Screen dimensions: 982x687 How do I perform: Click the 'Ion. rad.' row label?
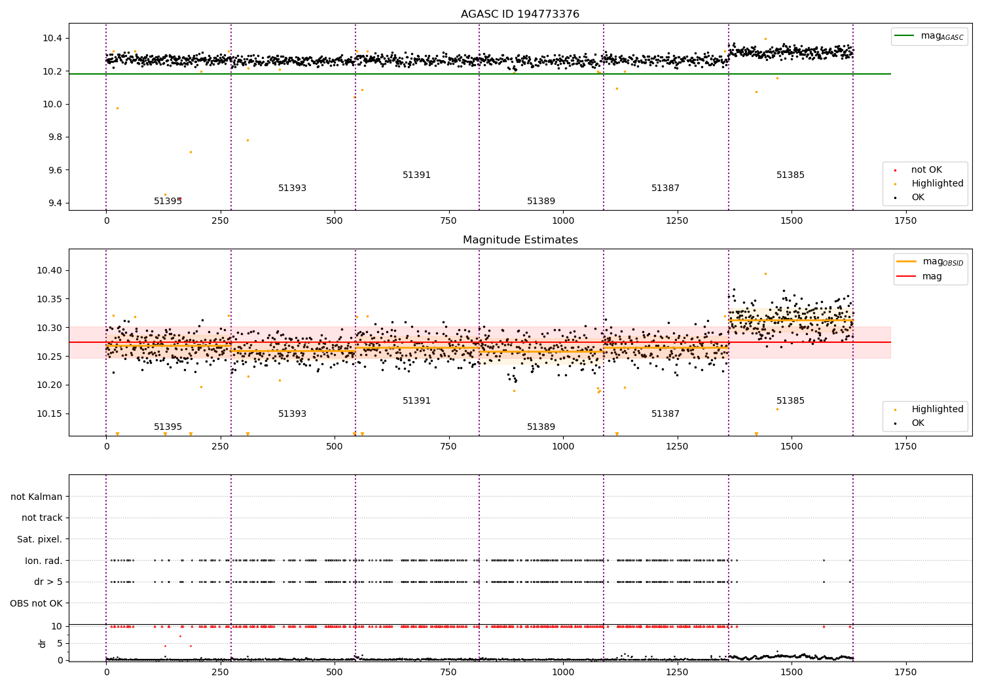pos(44,561)
